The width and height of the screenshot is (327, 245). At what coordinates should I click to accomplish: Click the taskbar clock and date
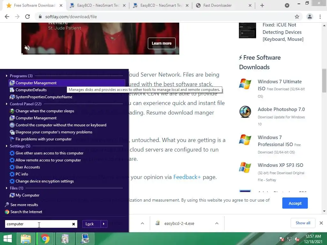point(313,239)
